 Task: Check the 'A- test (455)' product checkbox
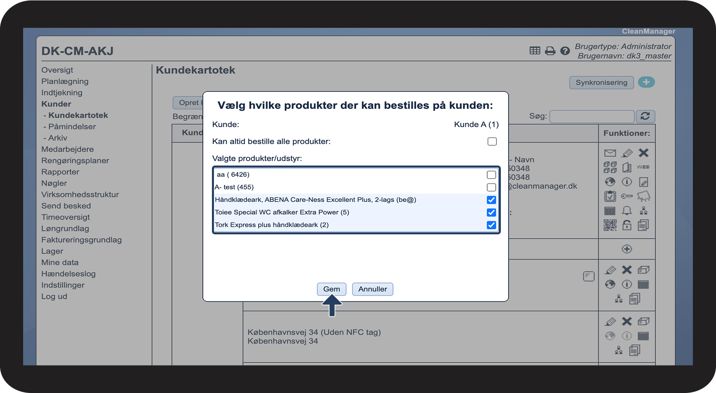click(x=491, y=187)
